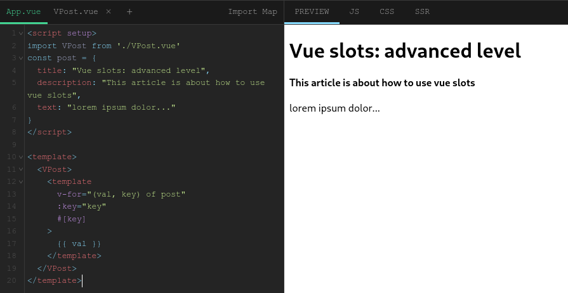Screen dimensions: 568x293
Task: Fold the VPost element at line 11
Action: coord(21,169)
